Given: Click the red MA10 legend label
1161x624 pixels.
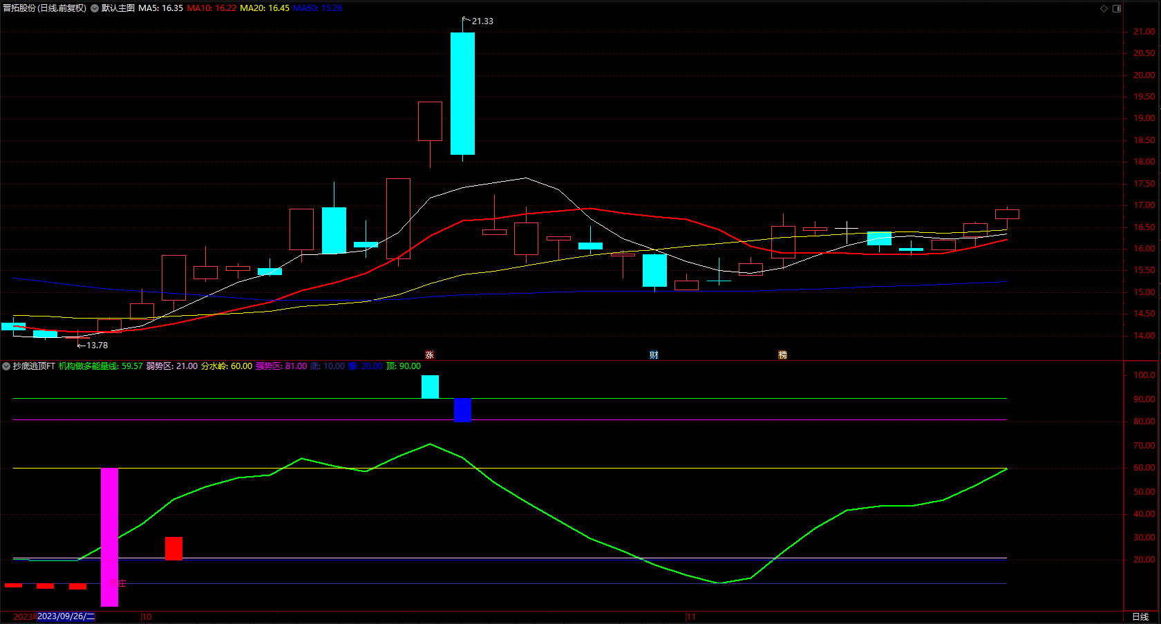Looking at the screenshot, I should pos(211,8).
